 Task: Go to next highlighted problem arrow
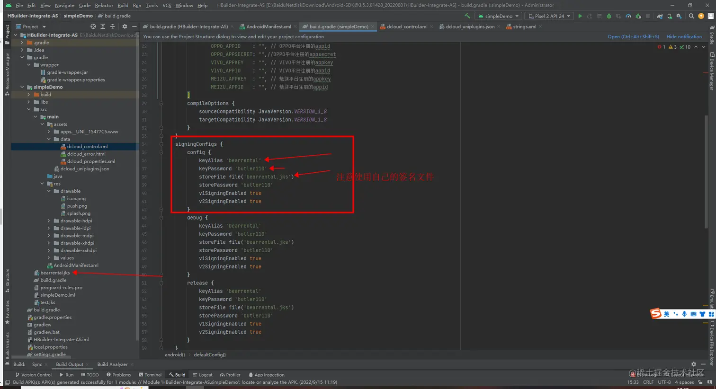coord(704,47)
